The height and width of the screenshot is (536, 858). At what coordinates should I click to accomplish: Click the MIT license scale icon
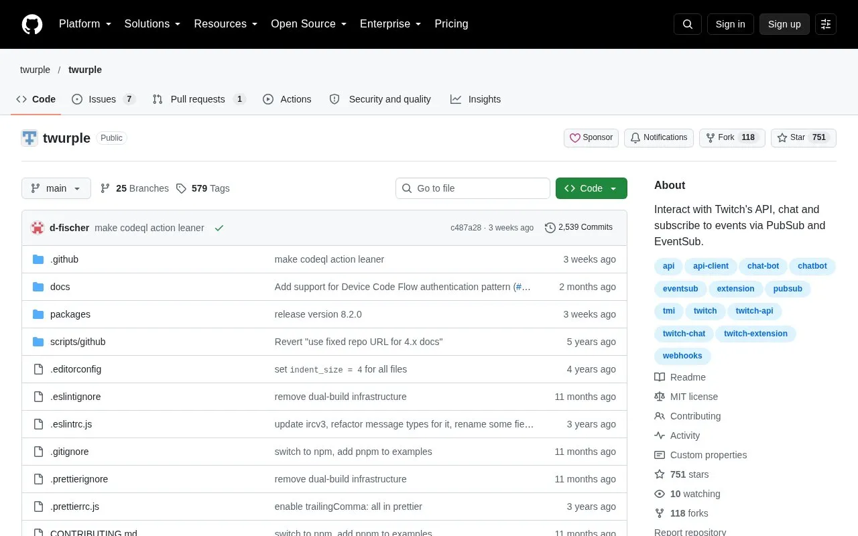point(660,397)
